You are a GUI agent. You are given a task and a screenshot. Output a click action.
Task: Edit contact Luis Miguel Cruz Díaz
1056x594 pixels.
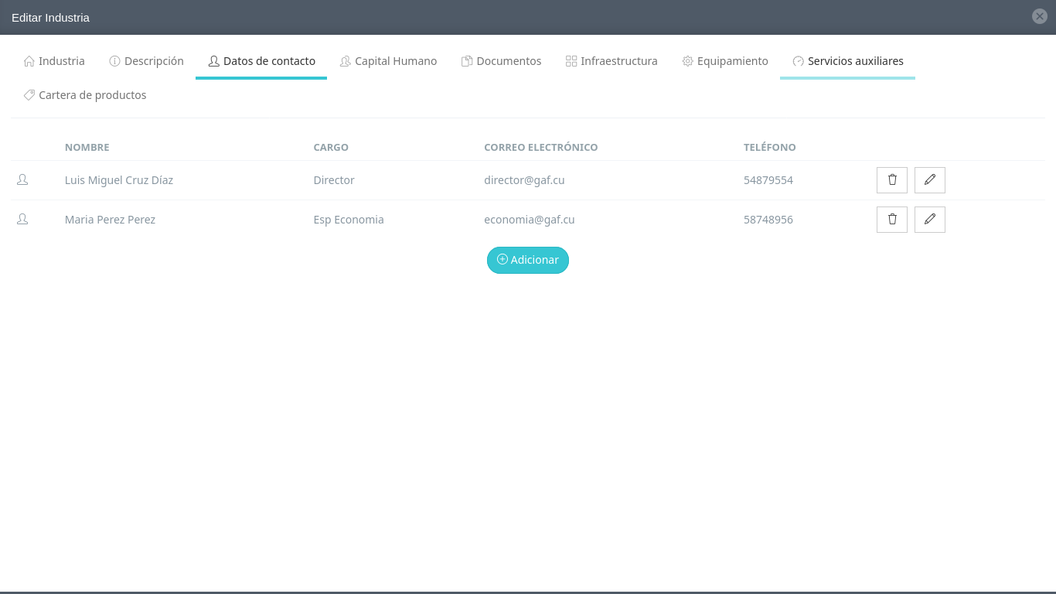coord(929,180)
